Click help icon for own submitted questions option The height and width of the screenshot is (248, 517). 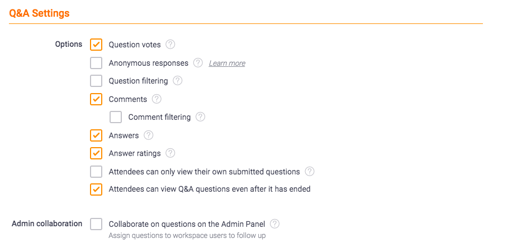(310, 171)
